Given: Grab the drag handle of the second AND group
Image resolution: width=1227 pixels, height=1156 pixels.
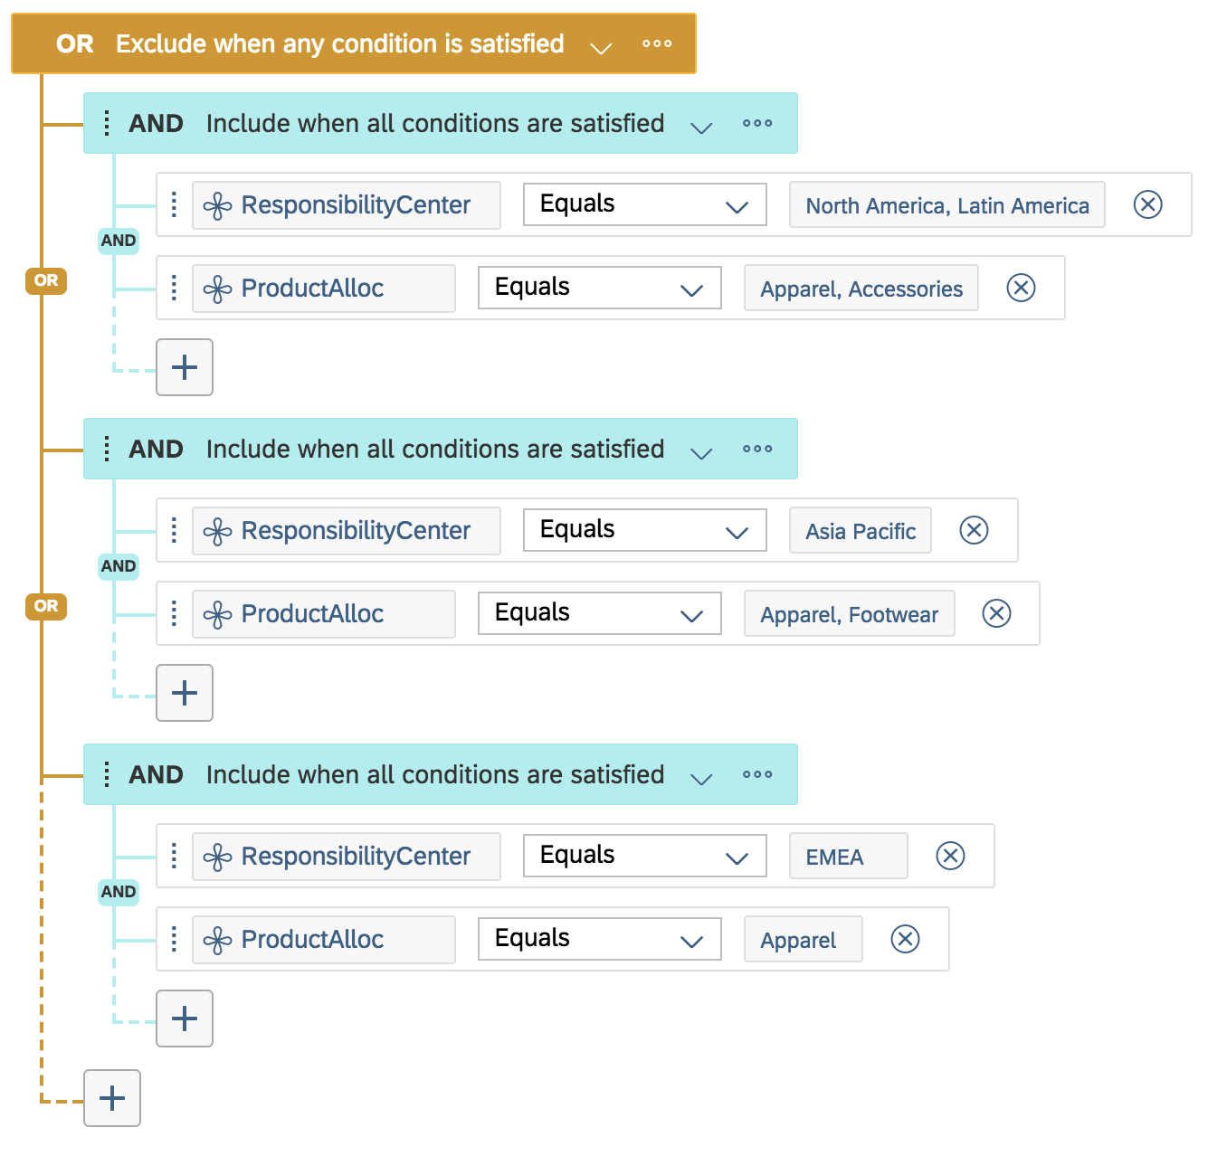Looking at the screenshot, I should (107, 449).
